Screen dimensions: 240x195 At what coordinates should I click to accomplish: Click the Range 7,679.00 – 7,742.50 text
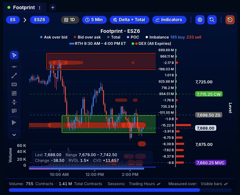click(91, 155)
